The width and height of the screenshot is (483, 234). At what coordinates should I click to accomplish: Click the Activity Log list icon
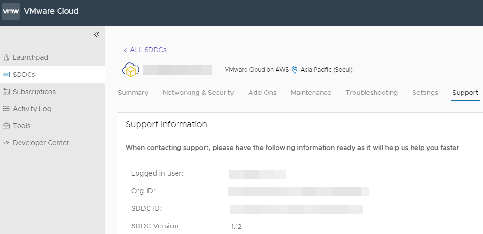point(6,109)
